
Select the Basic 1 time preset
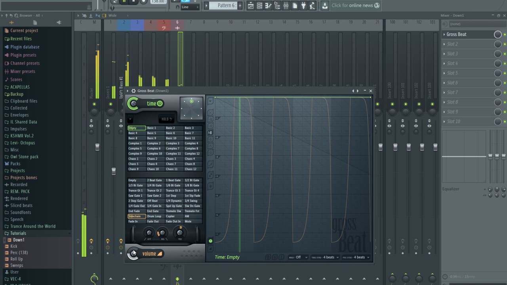click(x=155, y=128)
